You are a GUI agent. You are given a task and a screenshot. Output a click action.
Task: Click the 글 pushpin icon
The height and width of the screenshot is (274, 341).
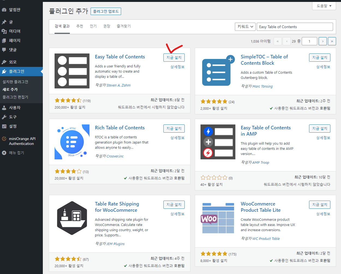tap(4, 22)
